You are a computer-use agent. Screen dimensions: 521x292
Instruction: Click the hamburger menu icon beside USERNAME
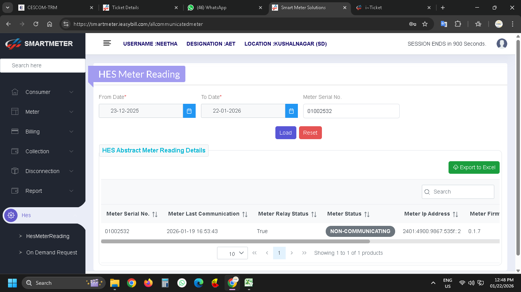tap(107, 43)
